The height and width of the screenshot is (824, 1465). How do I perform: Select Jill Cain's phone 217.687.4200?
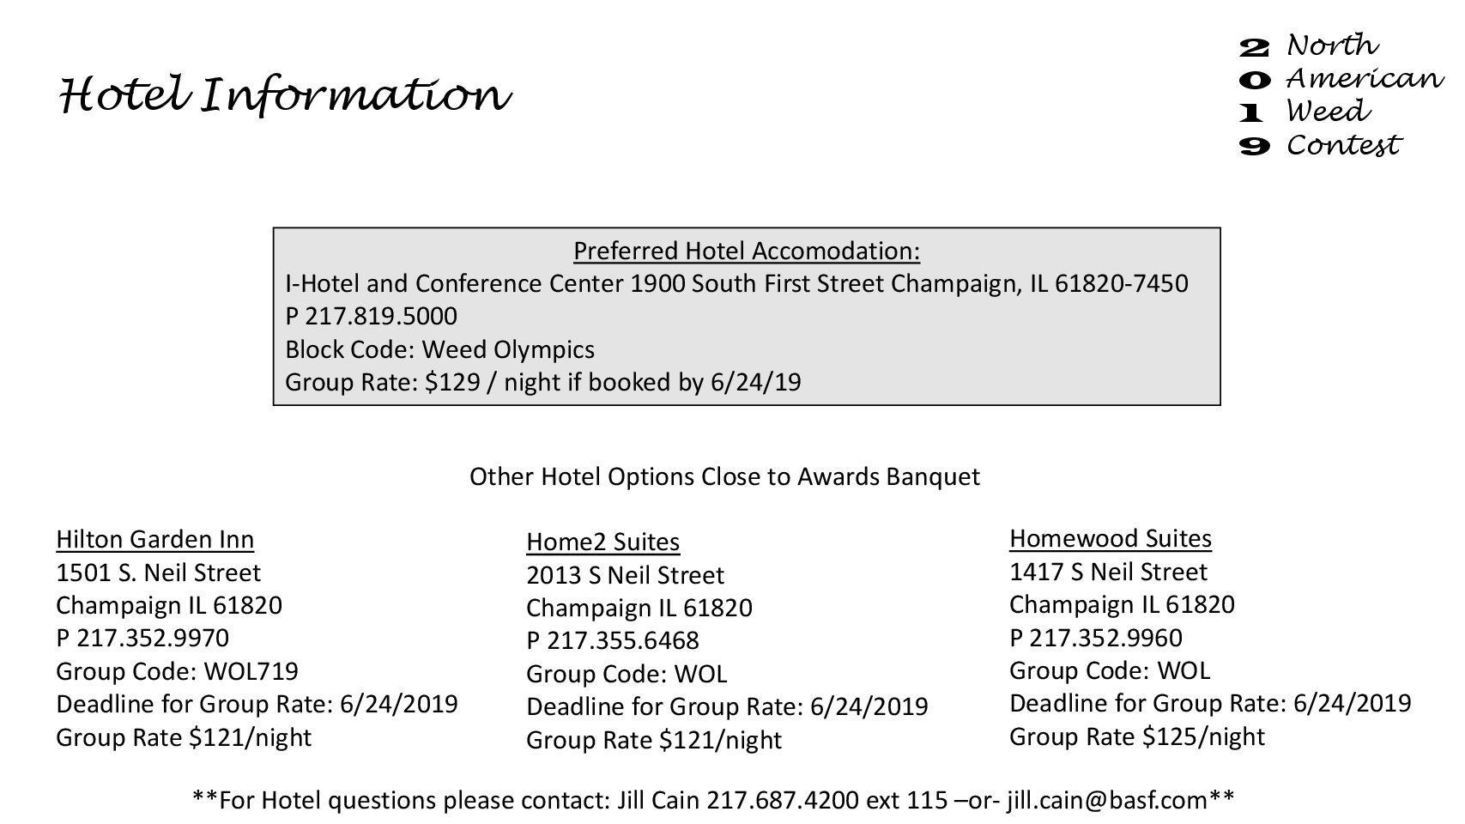(x=782, y=800)
